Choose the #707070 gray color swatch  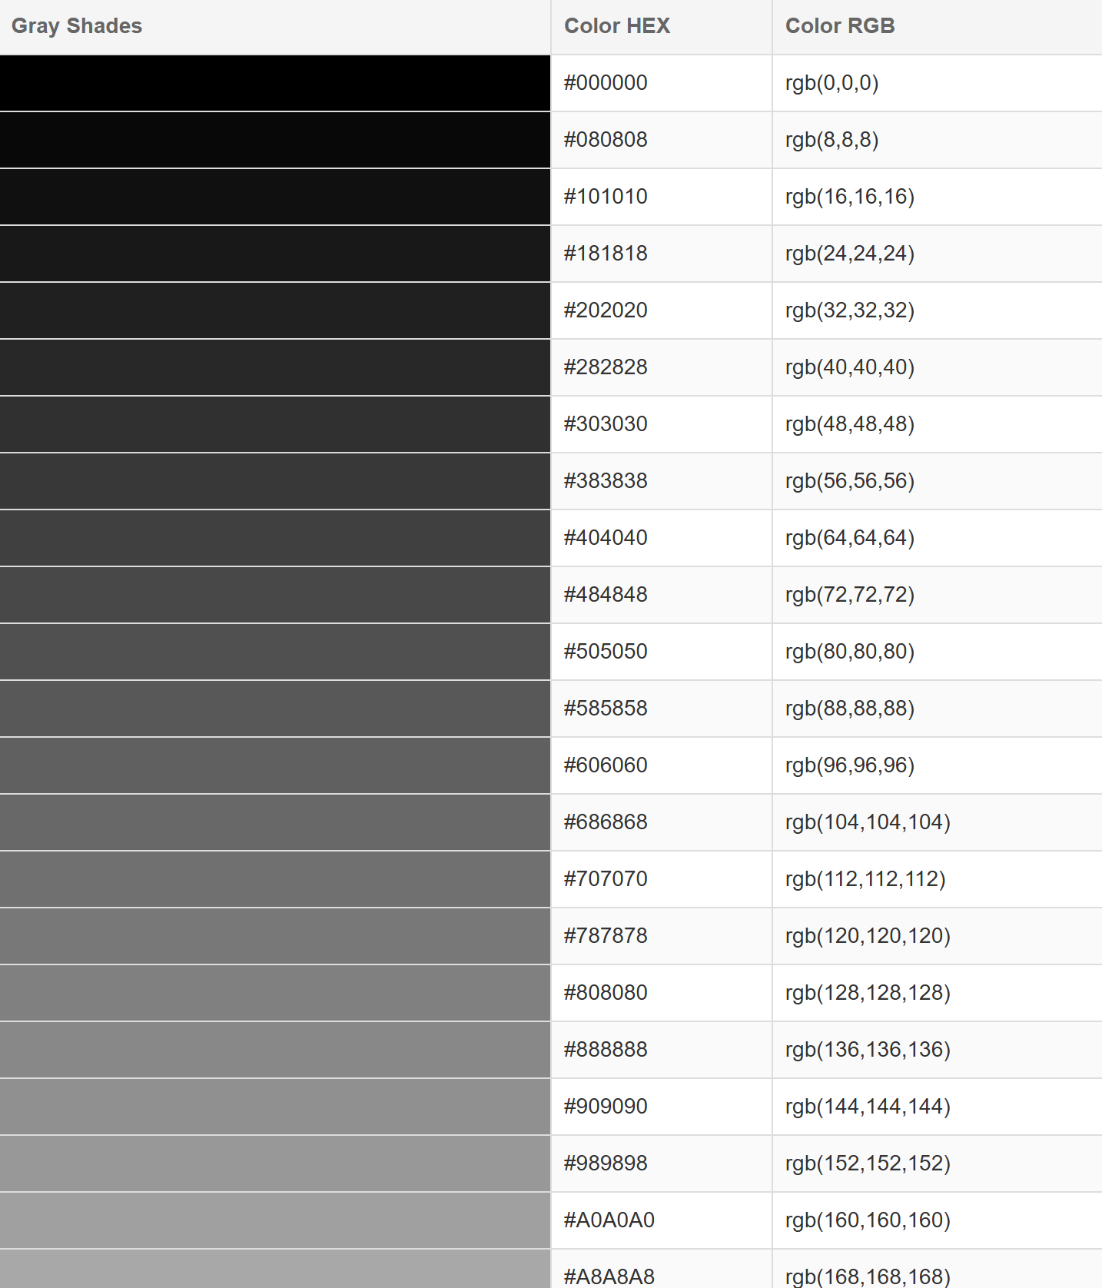point(275,879)
